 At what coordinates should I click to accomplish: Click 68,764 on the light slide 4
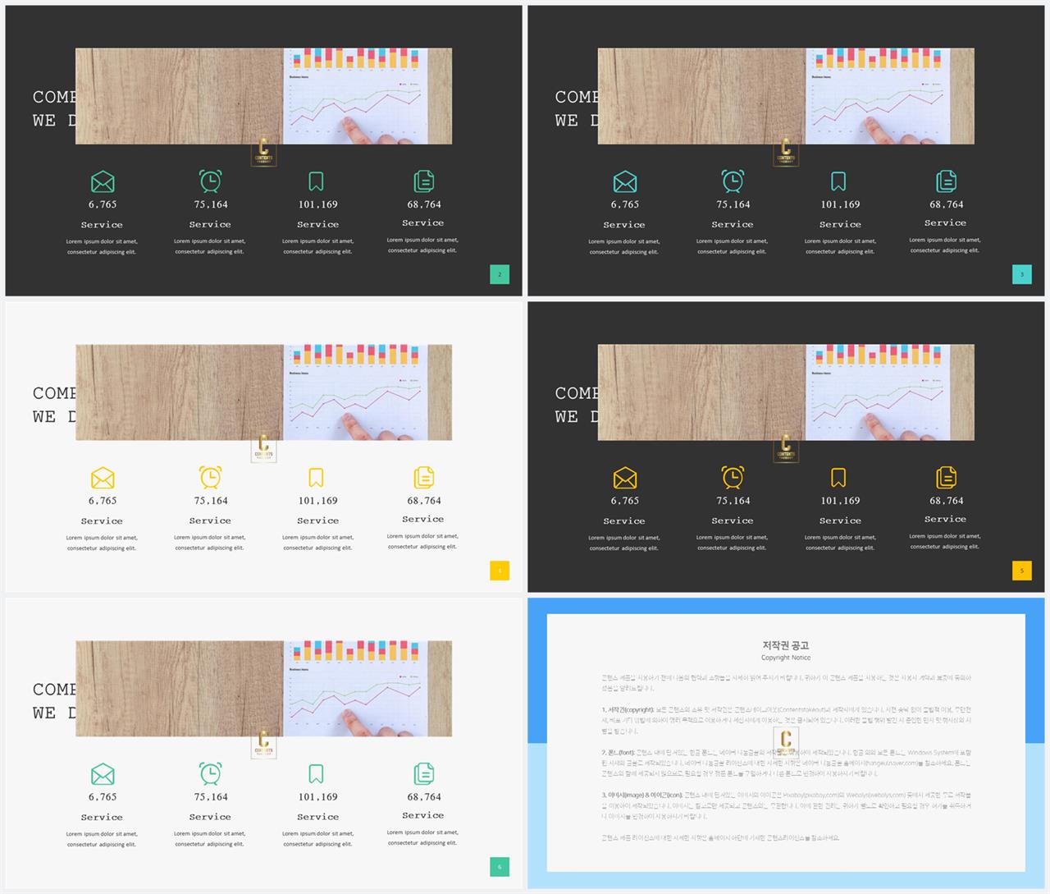424,501
